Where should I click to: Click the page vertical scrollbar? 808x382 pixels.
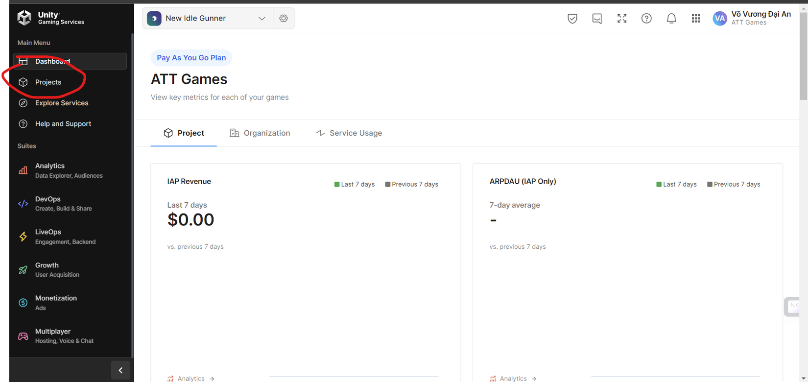tap(804, 56)
